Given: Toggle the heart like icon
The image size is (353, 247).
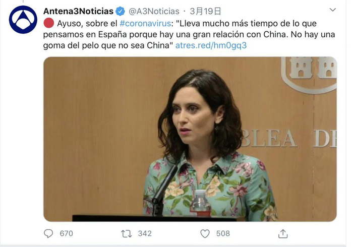Looking at the screenshot, I should [205, 234].
